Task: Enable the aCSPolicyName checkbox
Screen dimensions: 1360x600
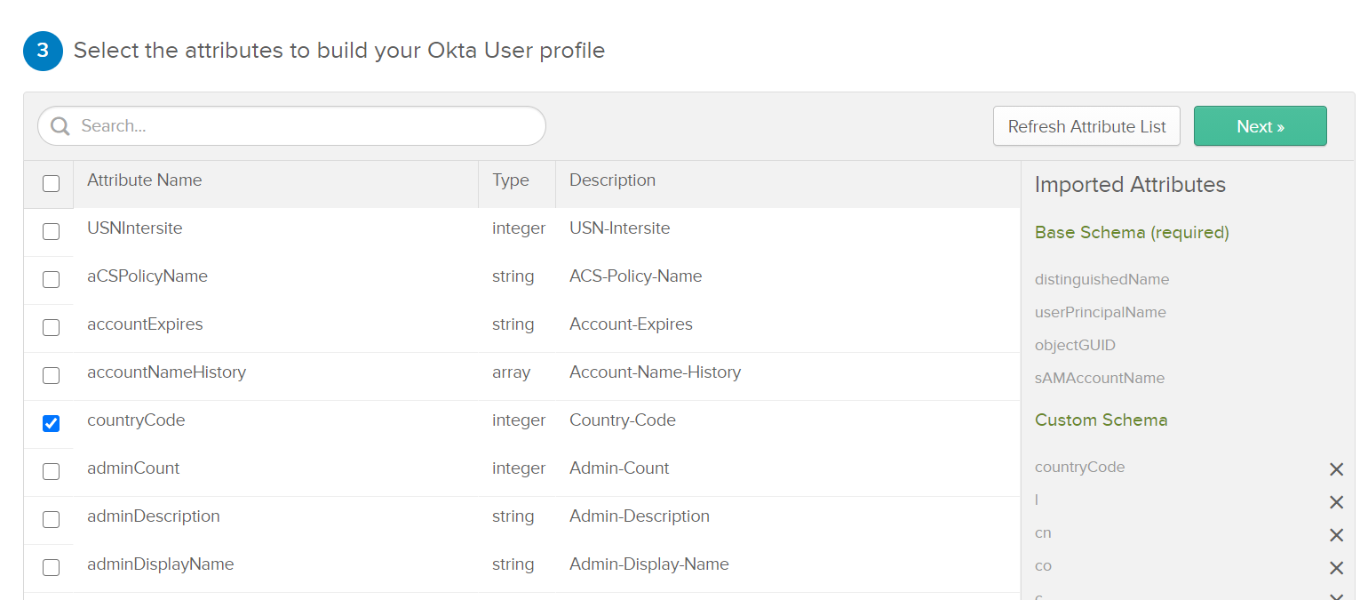Action: [x=52, y=279]
